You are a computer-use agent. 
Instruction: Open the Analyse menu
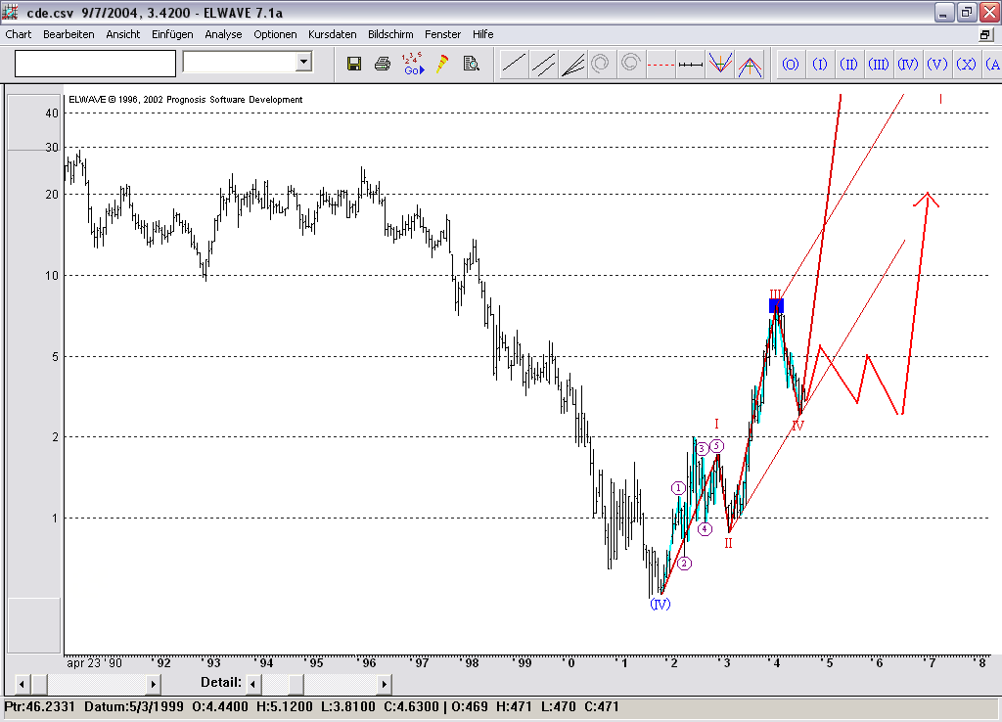tap(223, 34)
